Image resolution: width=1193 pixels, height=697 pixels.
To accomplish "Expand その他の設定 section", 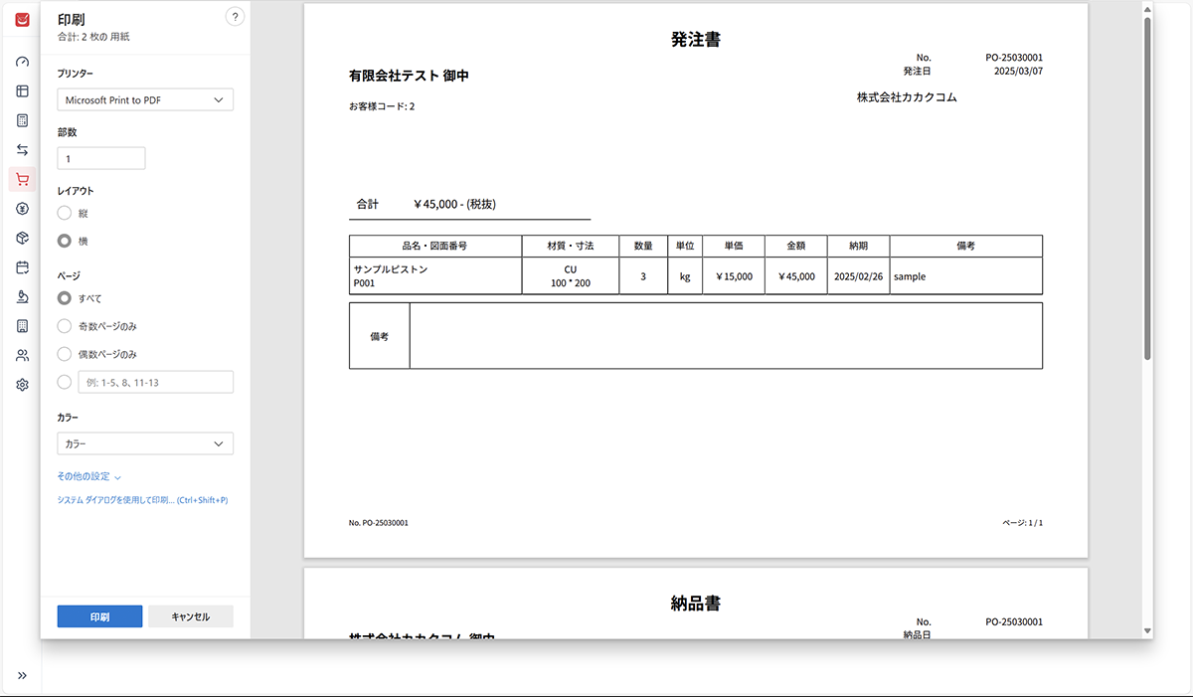I will point(89,477).
